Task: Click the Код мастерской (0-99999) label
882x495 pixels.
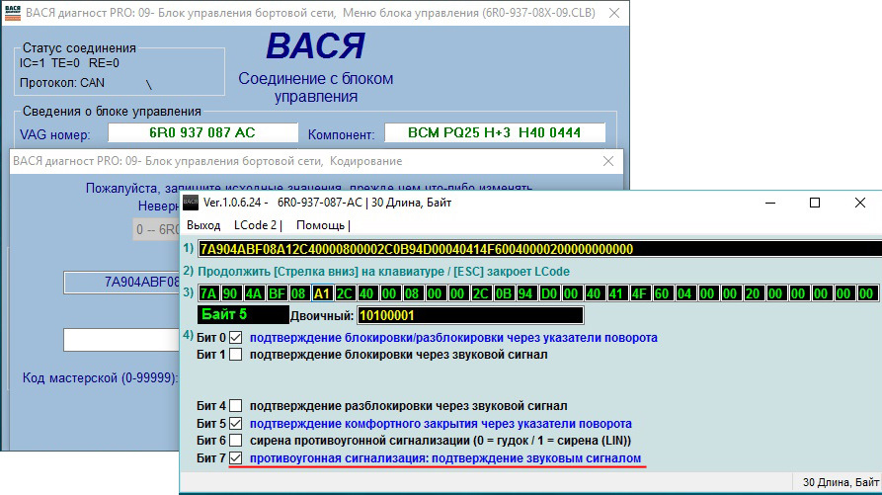Action: tap(100, 378)
